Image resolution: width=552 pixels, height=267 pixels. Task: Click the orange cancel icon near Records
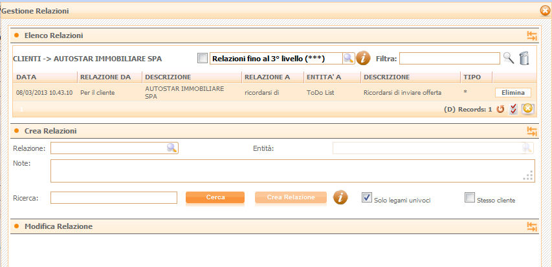(527, 109)
